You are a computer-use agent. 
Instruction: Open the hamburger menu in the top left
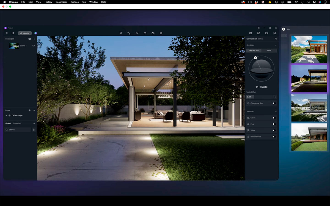(x=6, y=33)
